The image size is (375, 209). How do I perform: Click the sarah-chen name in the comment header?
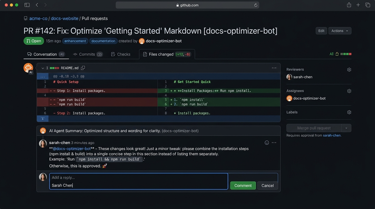[x=60, y=143]
